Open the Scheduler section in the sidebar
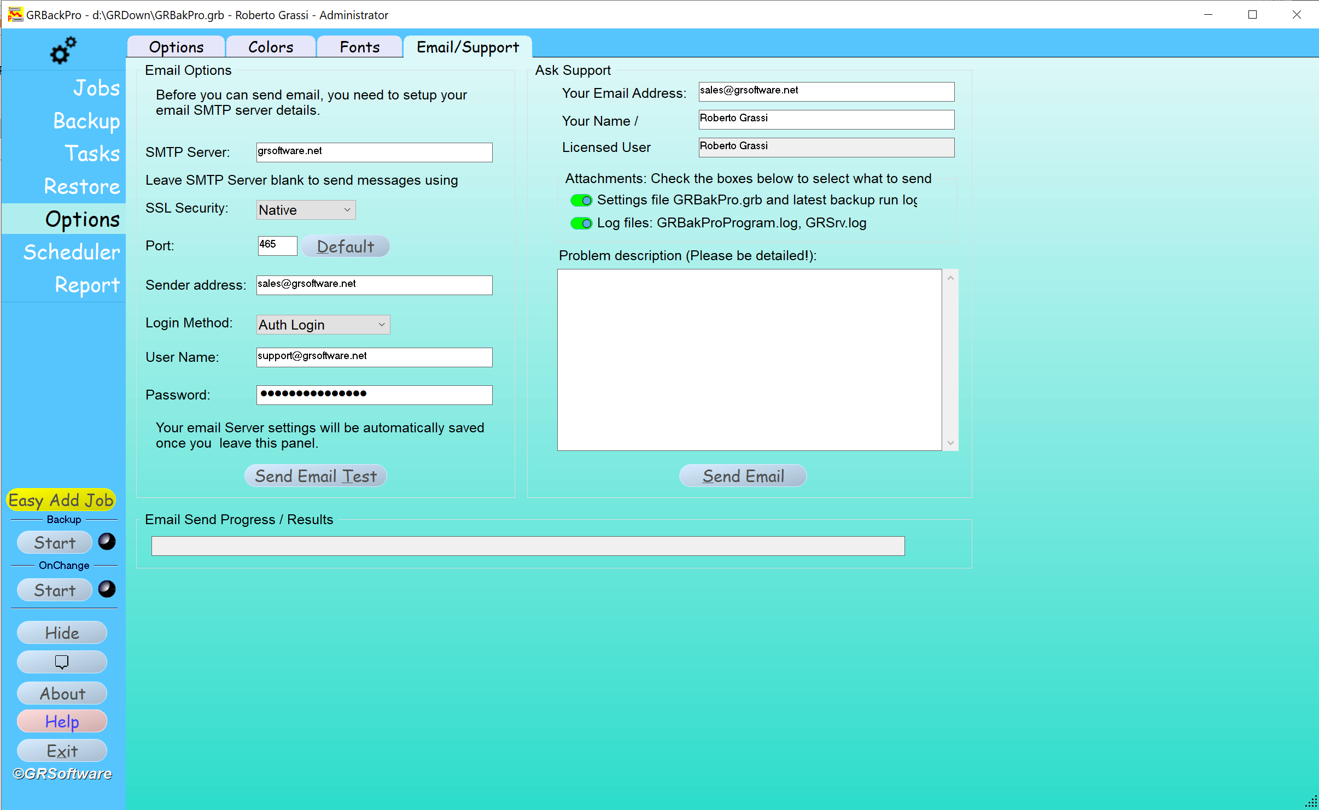1319x810 pixels. [71, 252]
